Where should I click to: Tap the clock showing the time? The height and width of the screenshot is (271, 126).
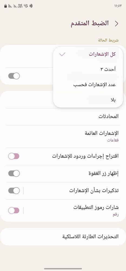pyautogui.click(x=118, y=6)
